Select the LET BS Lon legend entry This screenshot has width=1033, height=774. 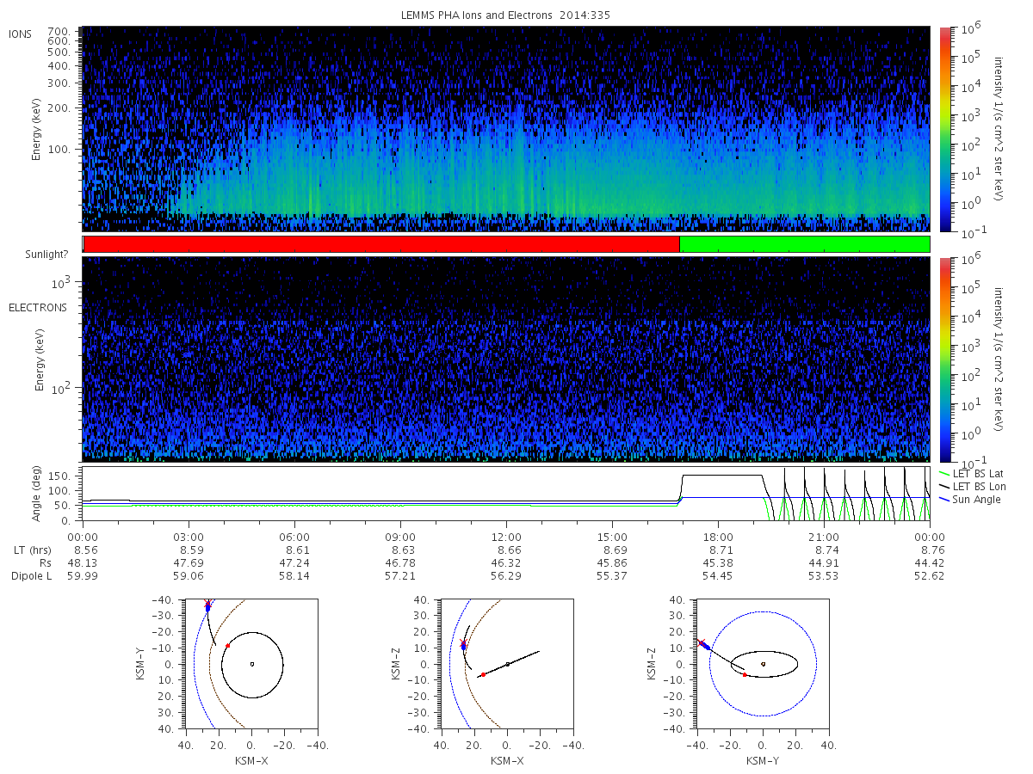coord(970,486)
